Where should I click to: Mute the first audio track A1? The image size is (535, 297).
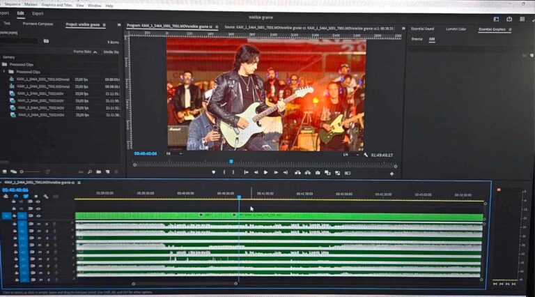coord(39,224)
